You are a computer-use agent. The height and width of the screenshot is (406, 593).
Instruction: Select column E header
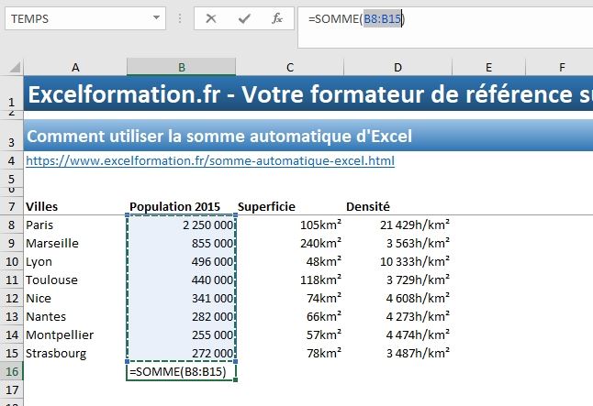tap(488, 67)
